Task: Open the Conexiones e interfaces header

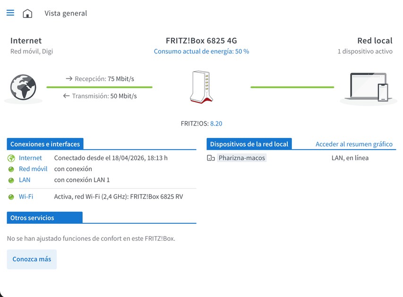Action: point(45,144)
